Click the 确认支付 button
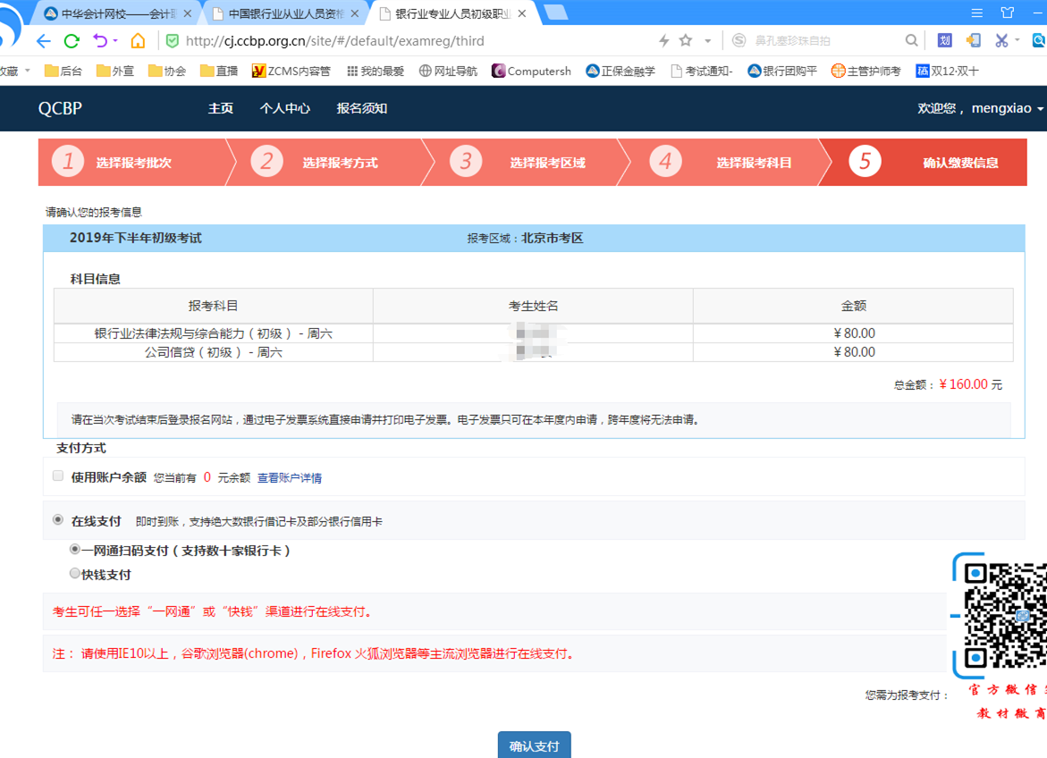 pyautogui.click(x=534, y=745)
